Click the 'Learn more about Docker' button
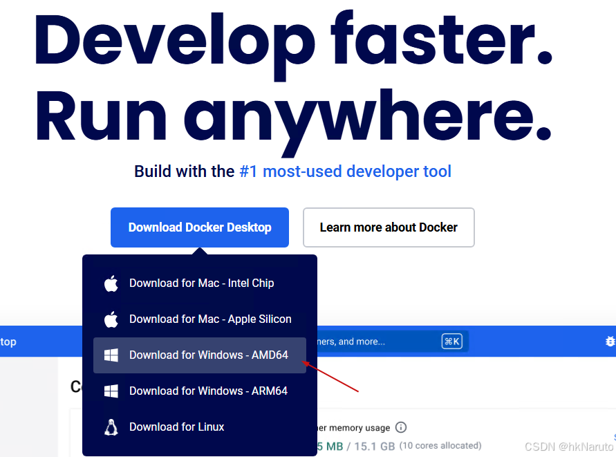Screen dimensions: 616x457 (389, 227)
